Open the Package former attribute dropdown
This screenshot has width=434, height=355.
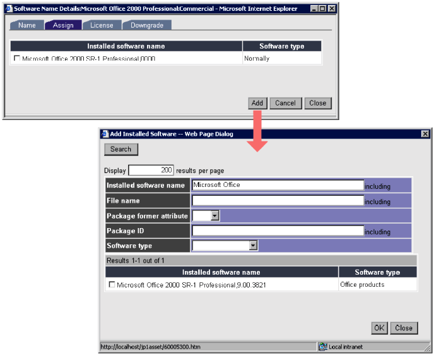point(214,215)
